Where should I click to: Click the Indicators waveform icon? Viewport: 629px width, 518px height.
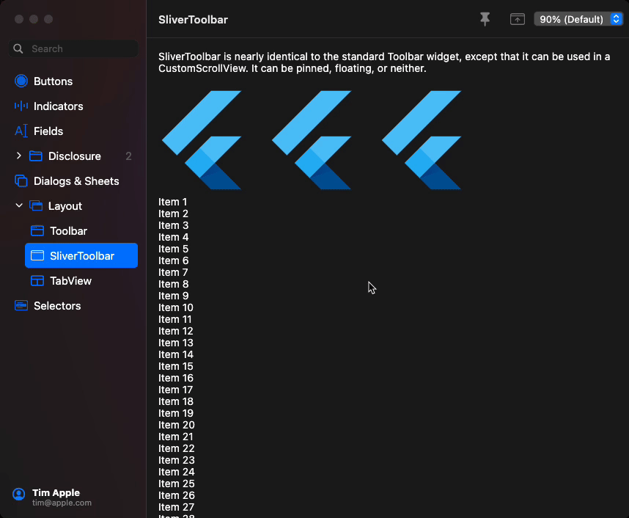(x=21, y=106)
